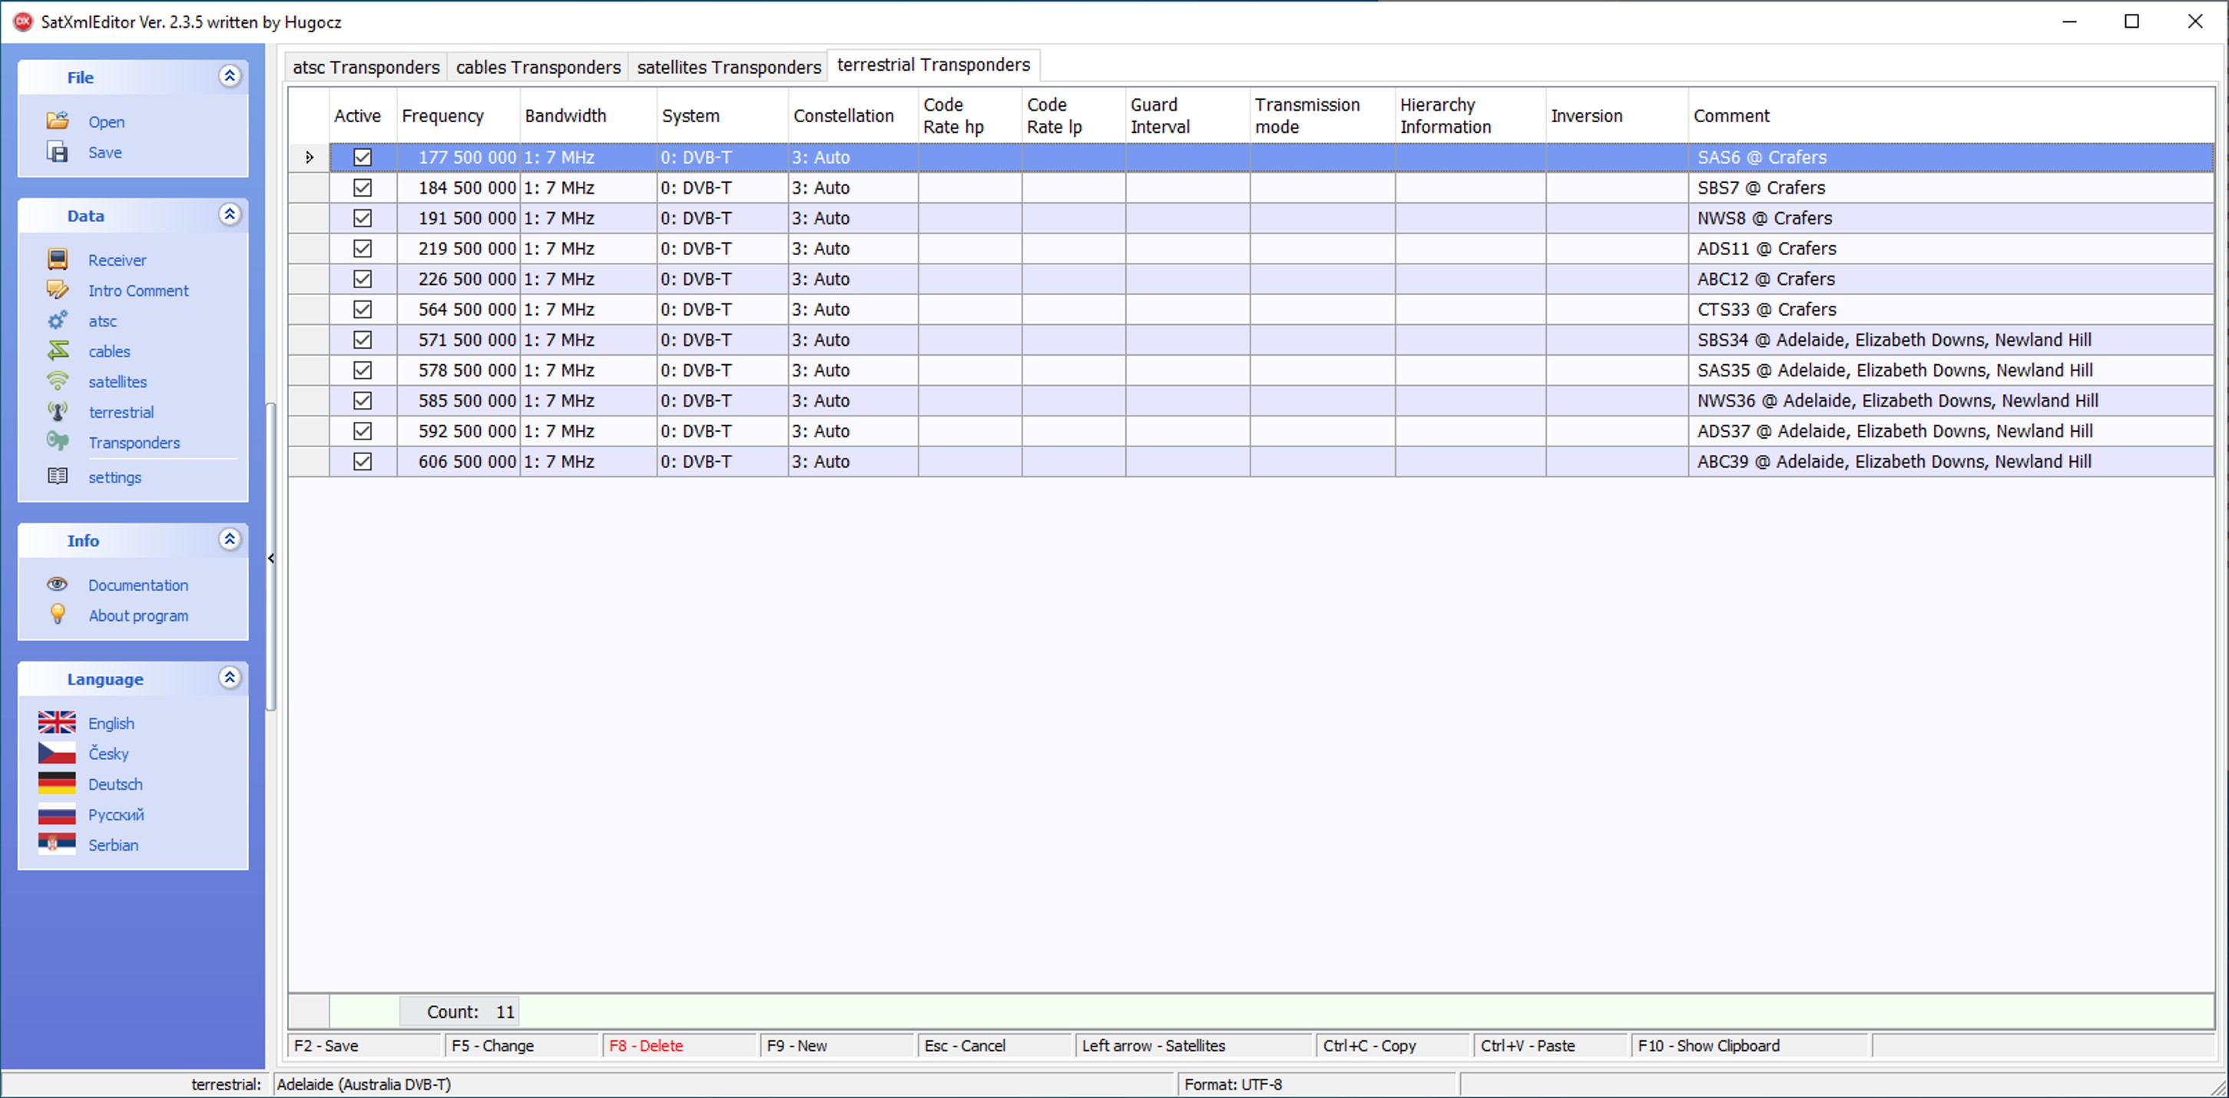Viewport: 2229px width, 1098px height.
Task: Collapse the Language panel chevron
Action: (x=230, y=678)
